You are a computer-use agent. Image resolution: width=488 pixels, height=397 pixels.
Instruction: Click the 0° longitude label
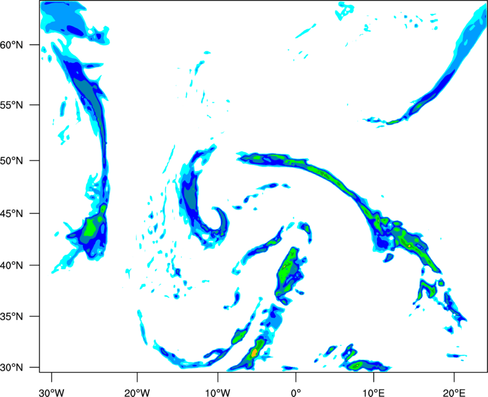pyautogui.click(x=296, y=393)
